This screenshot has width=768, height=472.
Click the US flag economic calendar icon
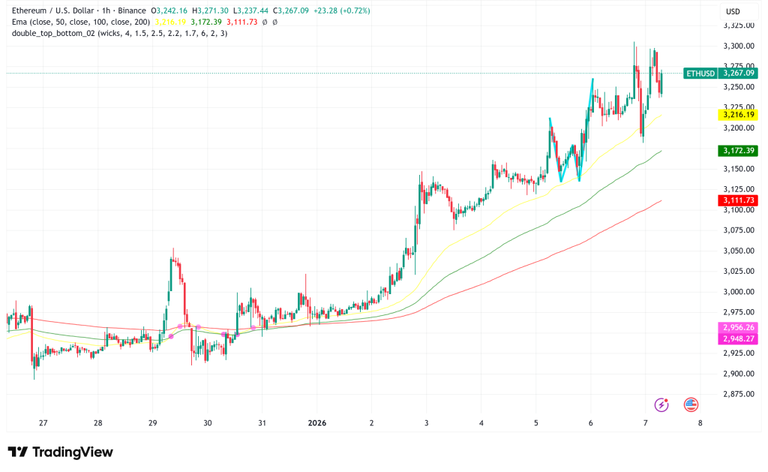[691, 404]
